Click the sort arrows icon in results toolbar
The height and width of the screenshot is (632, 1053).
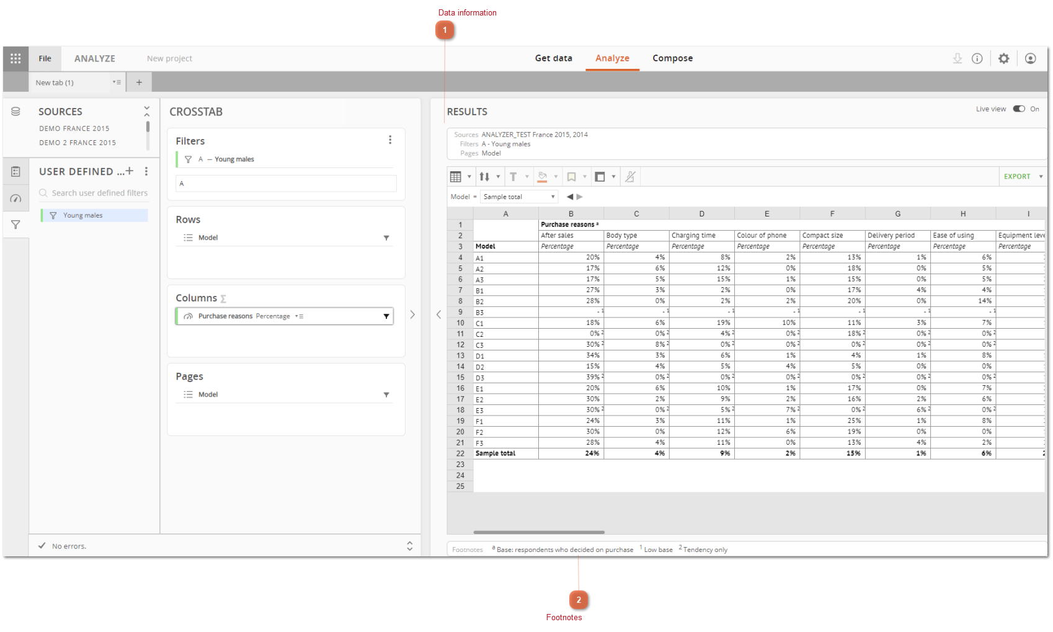tap(484, 177)
